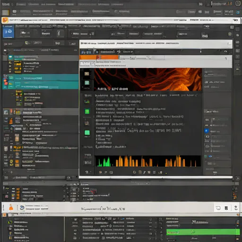Image resolution: width=242 pixels, height=242 pixels.
Task: Click the orange cone icon in the bottom white bar
Action: [x=11, y=207]
